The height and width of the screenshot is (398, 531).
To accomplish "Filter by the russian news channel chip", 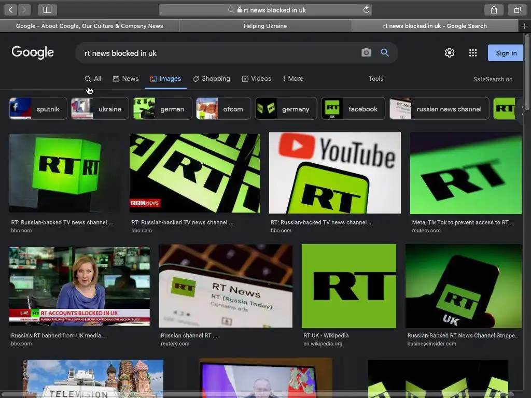I will click(x=439, y=109).
